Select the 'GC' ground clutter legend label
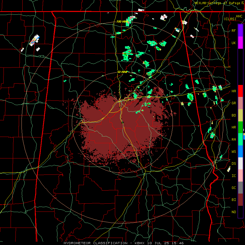245x245 pixels. click(234, 188)
